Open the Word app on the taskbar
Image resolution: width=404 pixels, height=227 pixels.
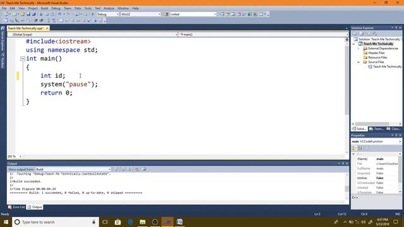(179, 222)
